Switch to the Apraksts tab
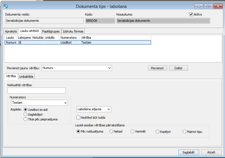225x158 pixels. coord(11,31)
